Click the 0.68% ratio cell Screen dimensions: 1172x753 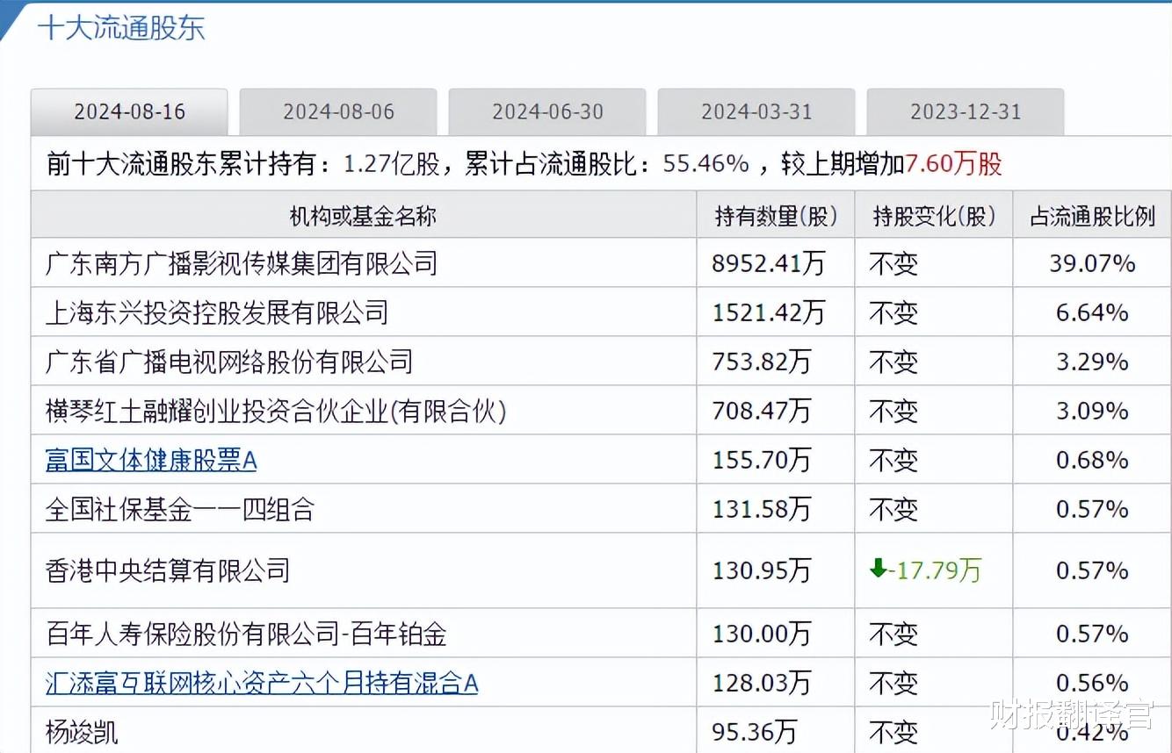click(x=1092, y=460)
